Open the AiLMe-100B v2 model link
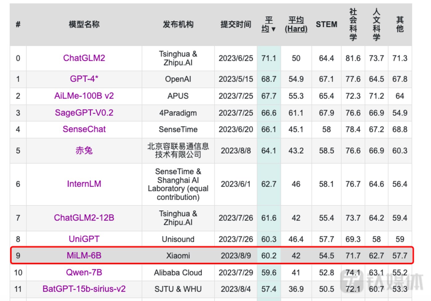Screen dimensions: 431x301 coord(84,96)
